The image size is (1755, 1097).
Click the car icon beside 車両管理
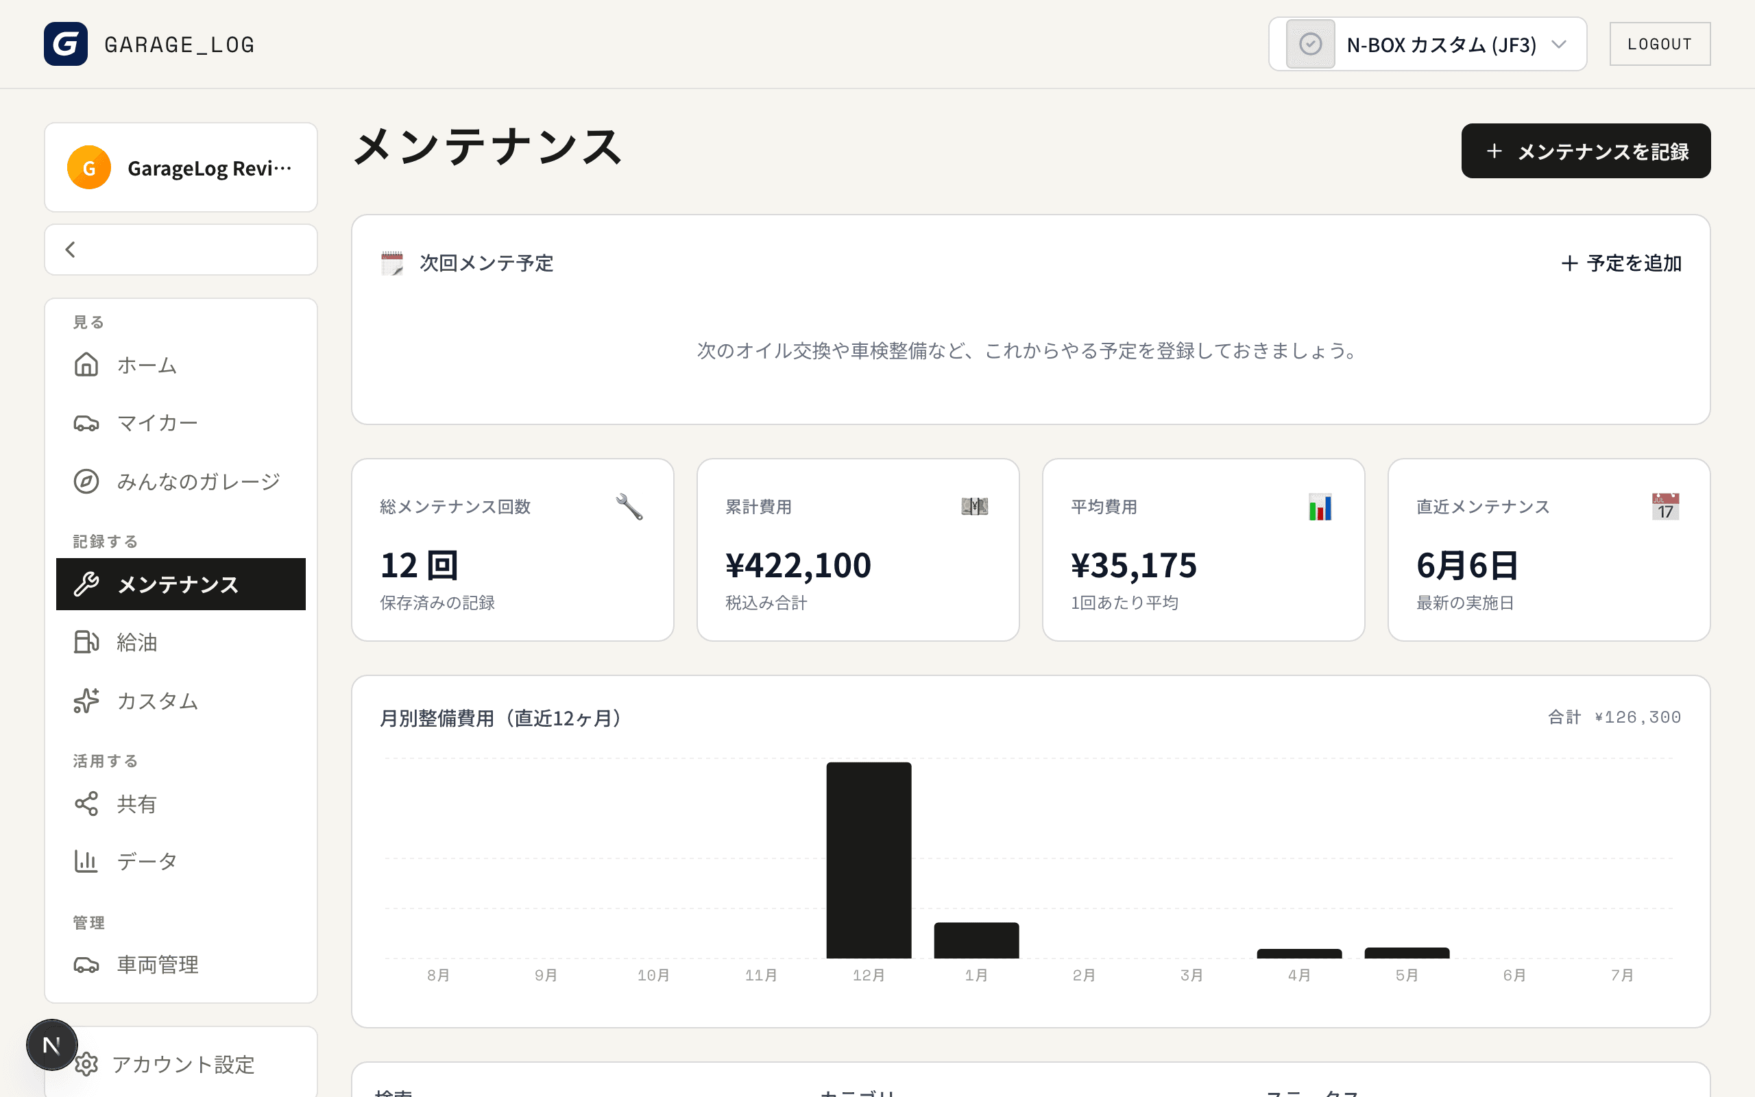[x=86, y=965]
